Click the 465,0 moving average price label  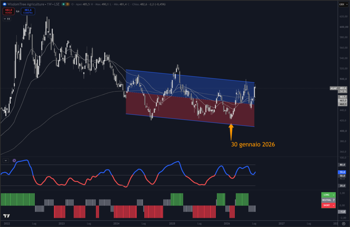(343, 101)
